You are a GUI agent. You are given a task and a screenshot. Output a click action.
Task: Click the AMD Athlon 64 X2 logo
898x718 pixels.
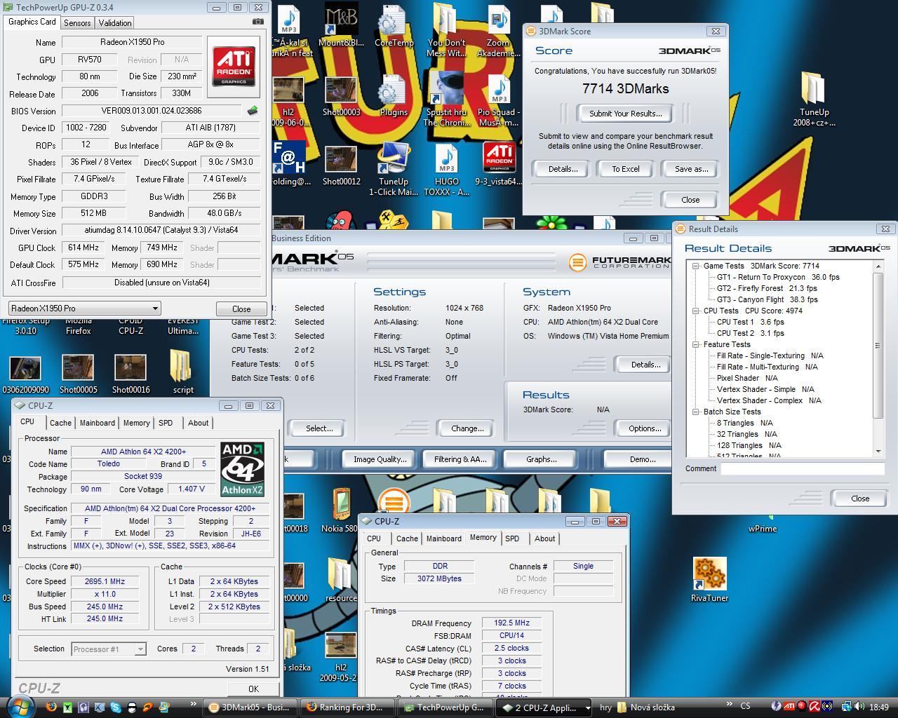(x=243, y=468)
